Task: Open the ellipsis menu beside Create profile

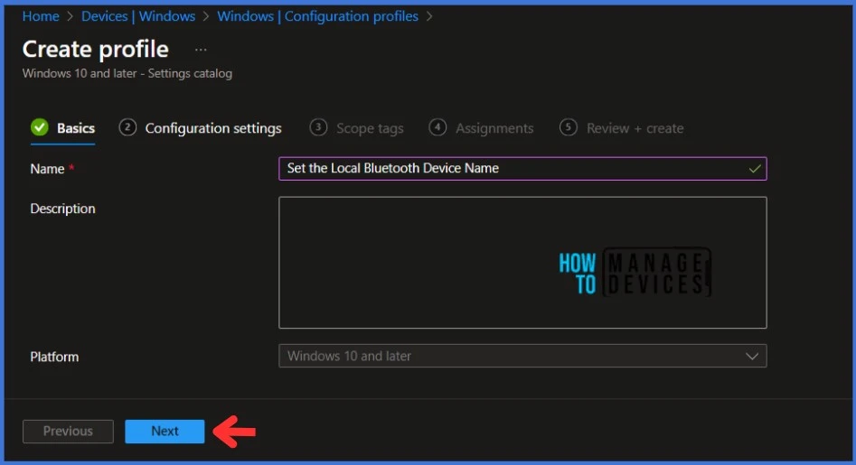Action: point(201,50)
